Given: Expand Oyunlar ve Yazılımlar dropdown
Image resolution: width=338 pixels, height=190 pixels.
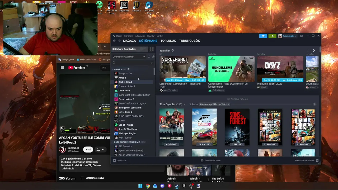Looking at the screenshot, I should (129, 57).
